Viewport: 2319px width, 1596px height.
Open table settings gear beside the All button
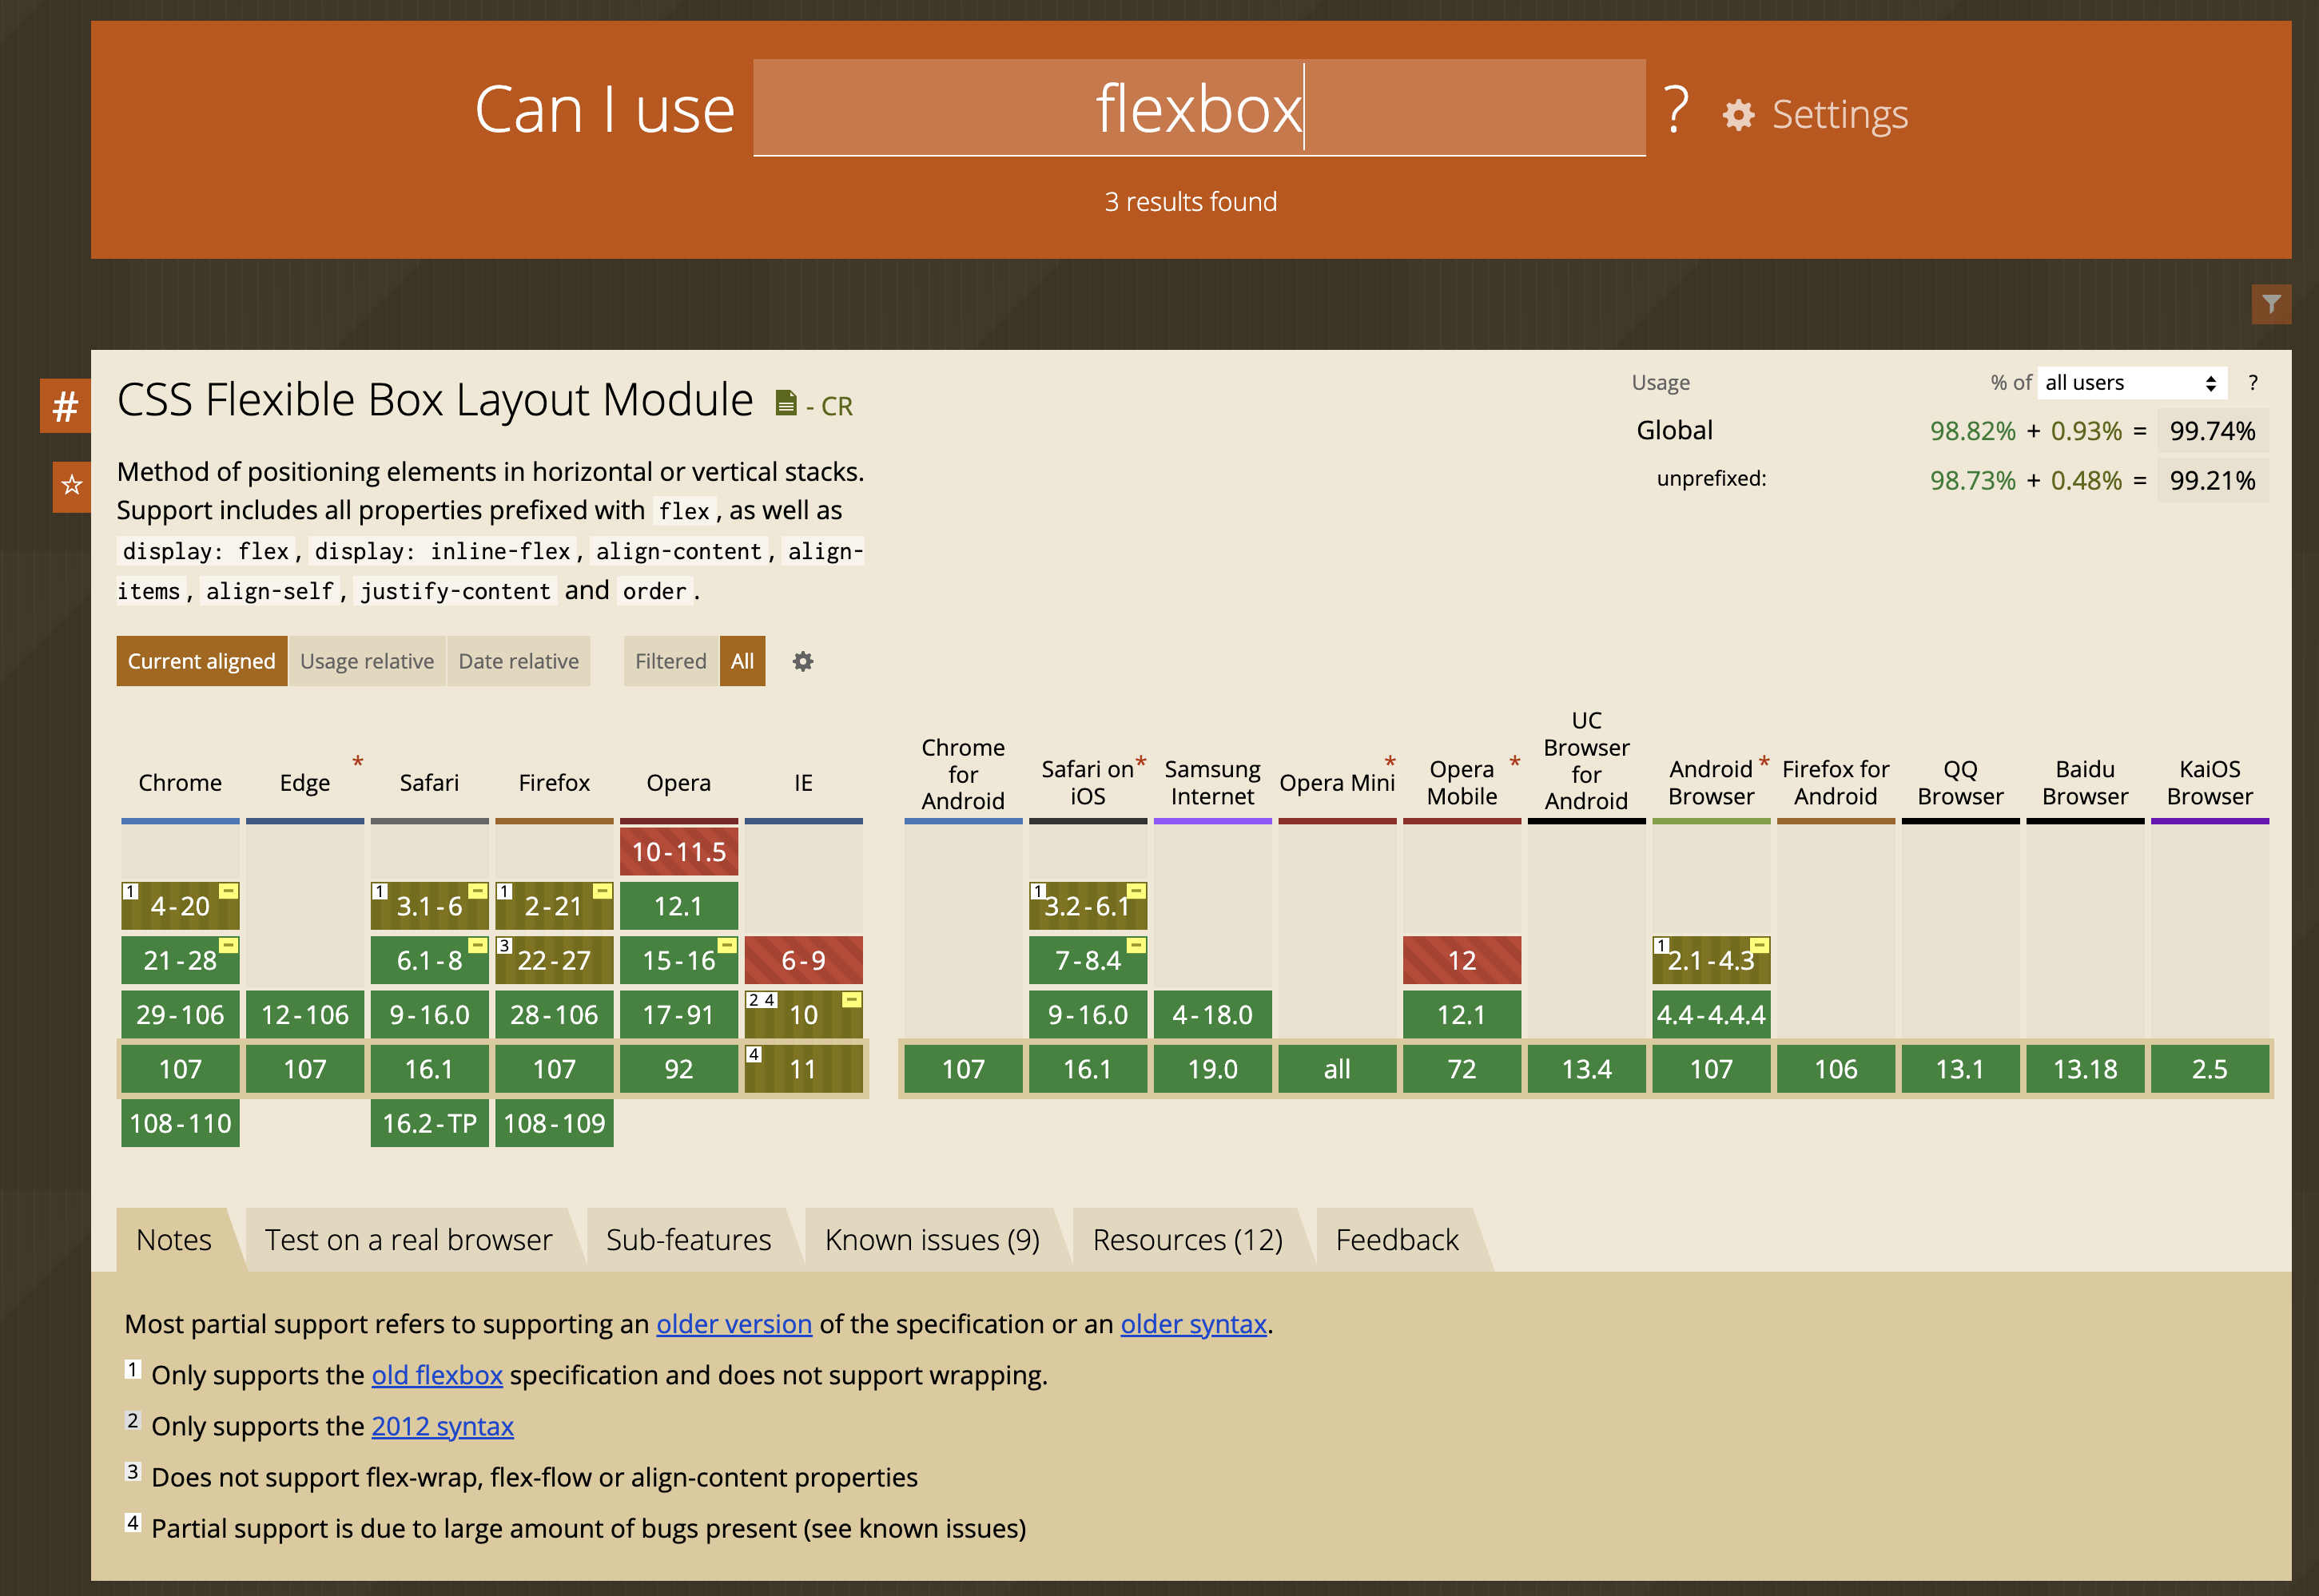(802, 661)
